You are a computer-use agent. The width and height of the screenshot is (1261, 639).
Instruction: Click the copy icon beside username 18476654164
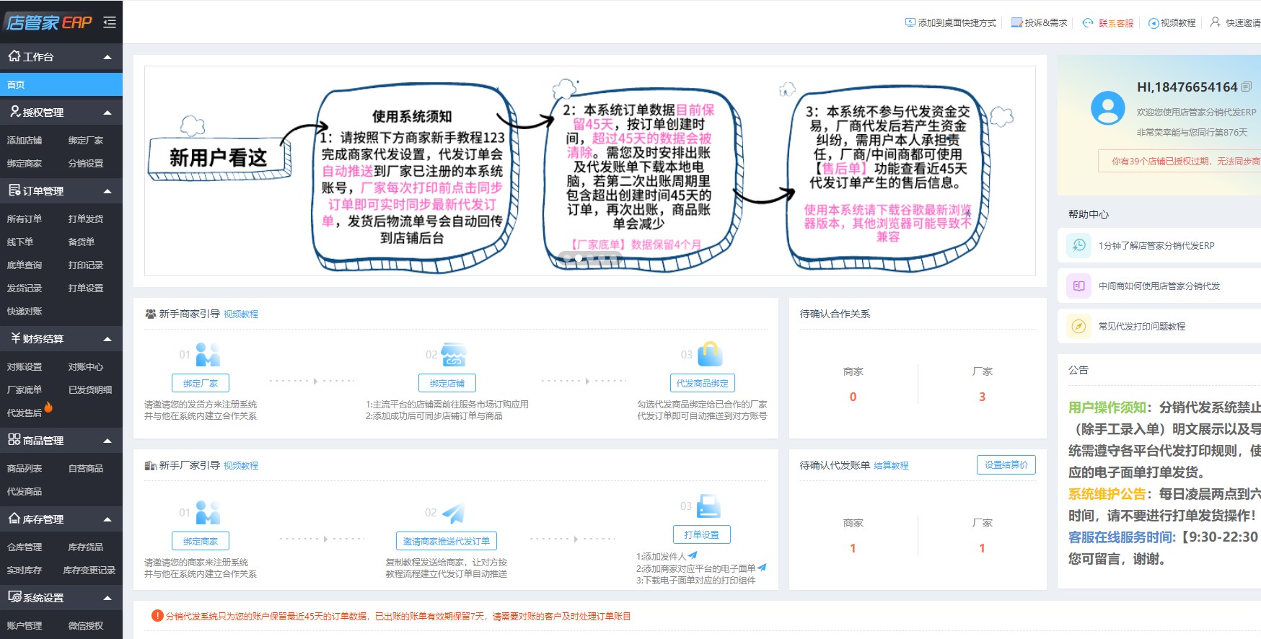pyautogui.click(x=1247, y=87)
